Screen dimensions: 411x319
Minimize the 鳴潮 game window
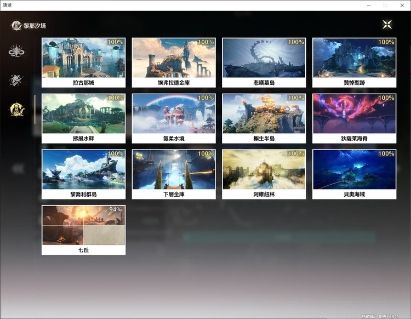[369, 5]
